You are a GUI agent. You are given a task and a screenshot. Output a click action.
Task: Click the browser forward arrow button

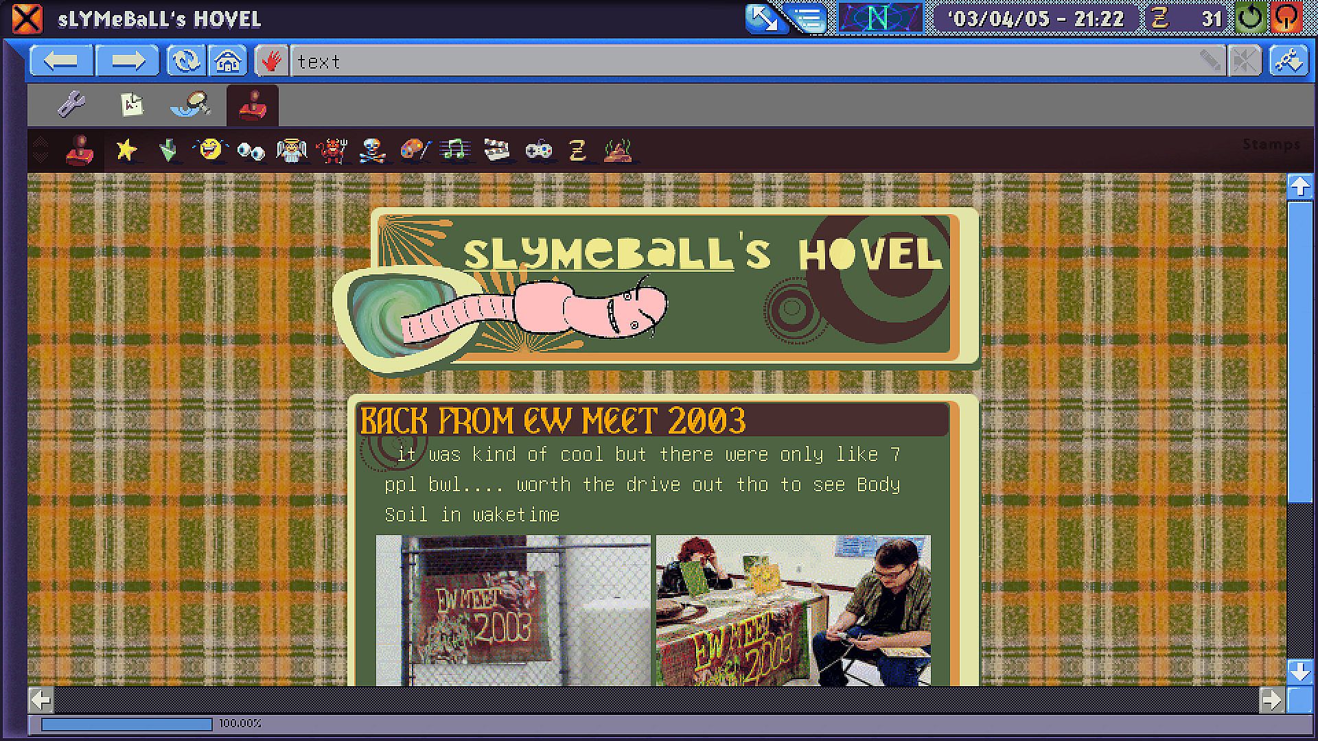point(127,61)
